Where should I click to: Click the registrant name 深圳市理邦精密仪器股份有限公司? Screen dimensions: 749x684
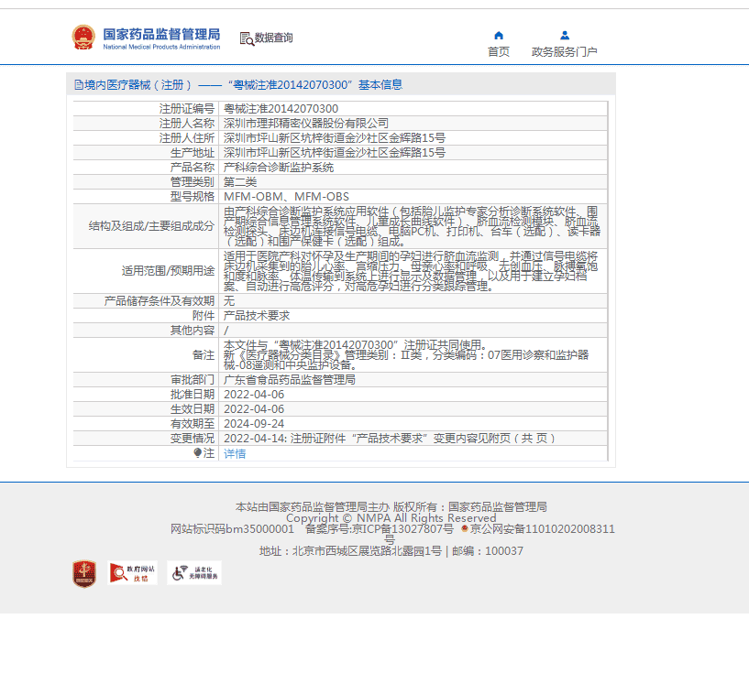(x=306, y=123)
